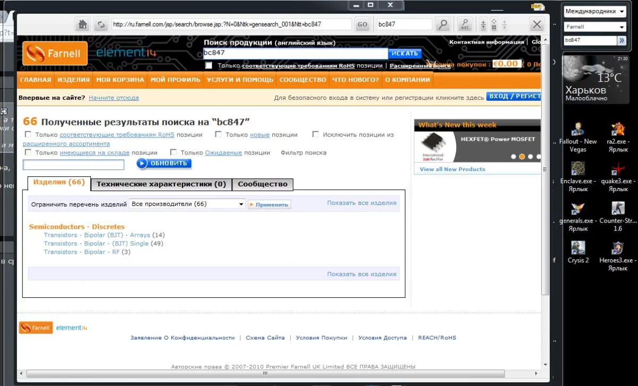Open the 'УСЛУГИ И ПОМОЩЬ' navigation item
Viewport: 638px width, 386px height.
coord(240,80)
